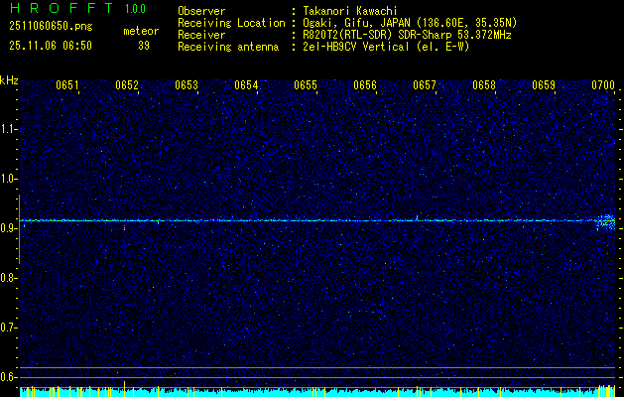Click the 0656 time marker
This screenshot has width=624, height=397.
(365, 85)
